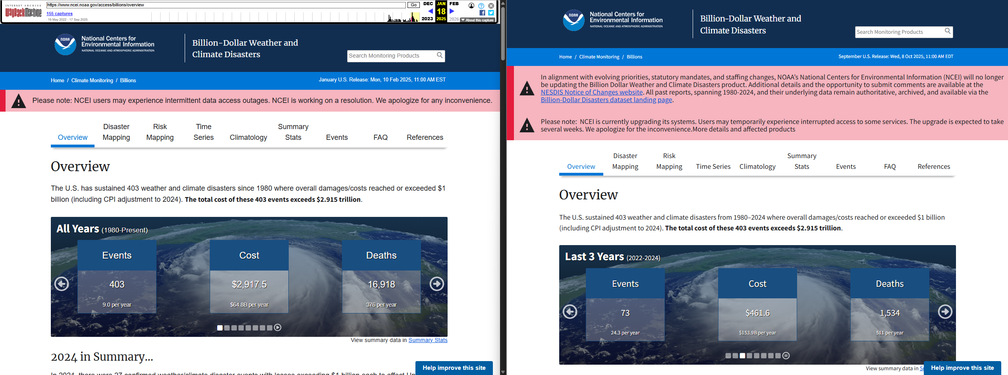The width and height of the screenshot is (1008, 375).
Task: Advance left carousel with the right arrow
Action: point(436,284)
